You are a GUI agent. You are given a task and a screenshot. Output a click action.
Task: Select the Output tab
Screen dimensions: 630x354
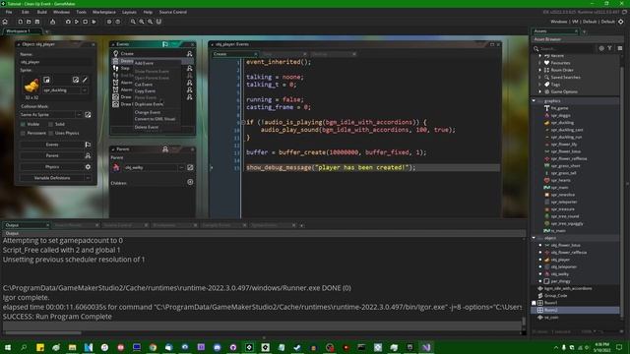pos(26,225)
